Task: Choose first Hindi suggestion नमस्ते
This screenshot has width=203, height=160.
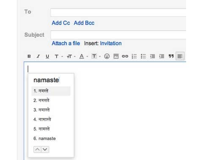Action: click(x=51, y=91)
